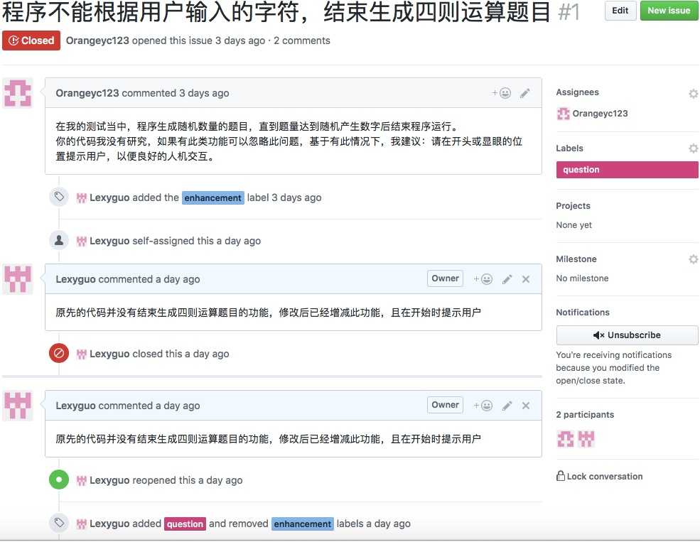This screenshot has height=542, width=700.
Task: Click the Assignees heading
Action: coord(577,92)
